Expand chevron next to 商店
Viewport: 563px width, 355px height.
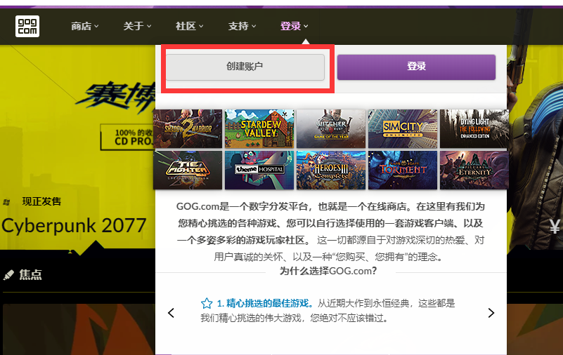pyautogui.click(x=96, y=26)
